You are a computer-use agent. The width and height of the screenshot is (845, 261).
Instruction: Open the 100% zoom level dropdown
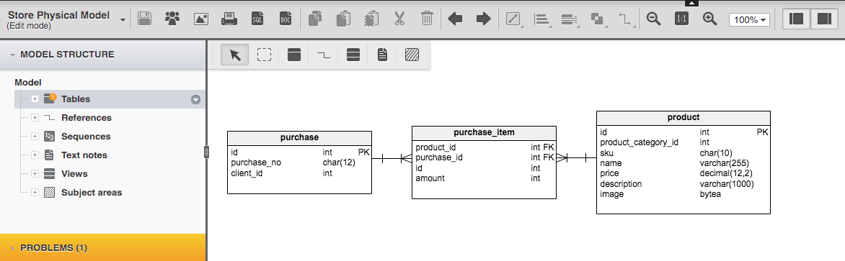[749, 19]
